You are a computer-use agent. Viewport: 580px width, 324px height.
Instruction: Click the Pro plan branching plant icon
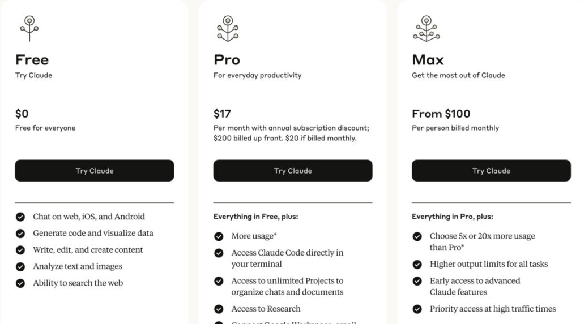228,28
